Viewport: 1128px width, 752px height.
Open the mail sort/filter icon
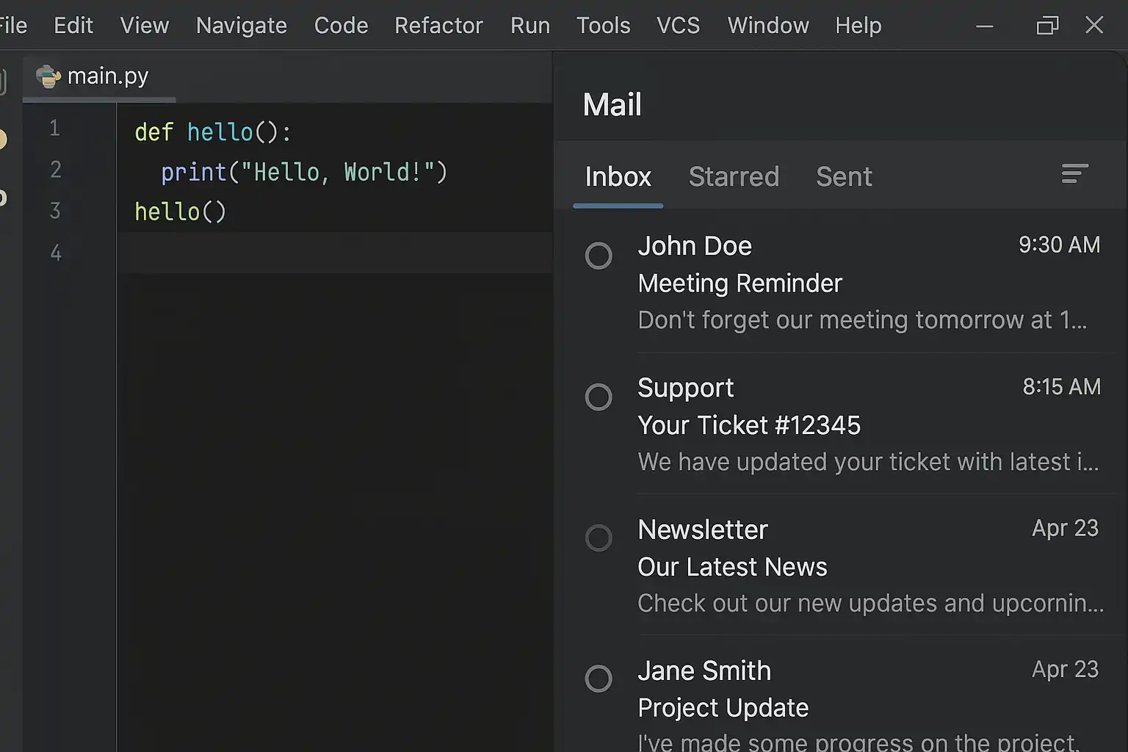(x=1074, y=174)
